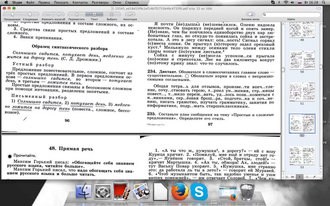Open the Правка menu
330x206 pixels.
[x=44, y=2]
